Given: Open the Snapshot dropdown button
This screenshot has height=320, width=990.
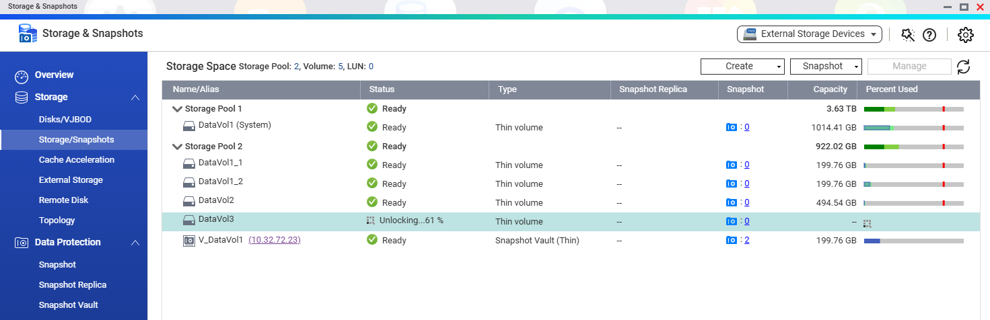Looking at the screenshot, I should coord(826,67).
